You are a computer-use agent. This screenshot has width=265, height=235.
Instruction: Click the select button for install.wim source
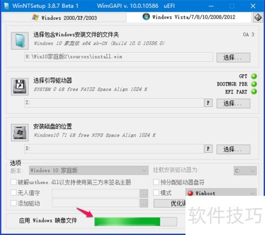233,58
